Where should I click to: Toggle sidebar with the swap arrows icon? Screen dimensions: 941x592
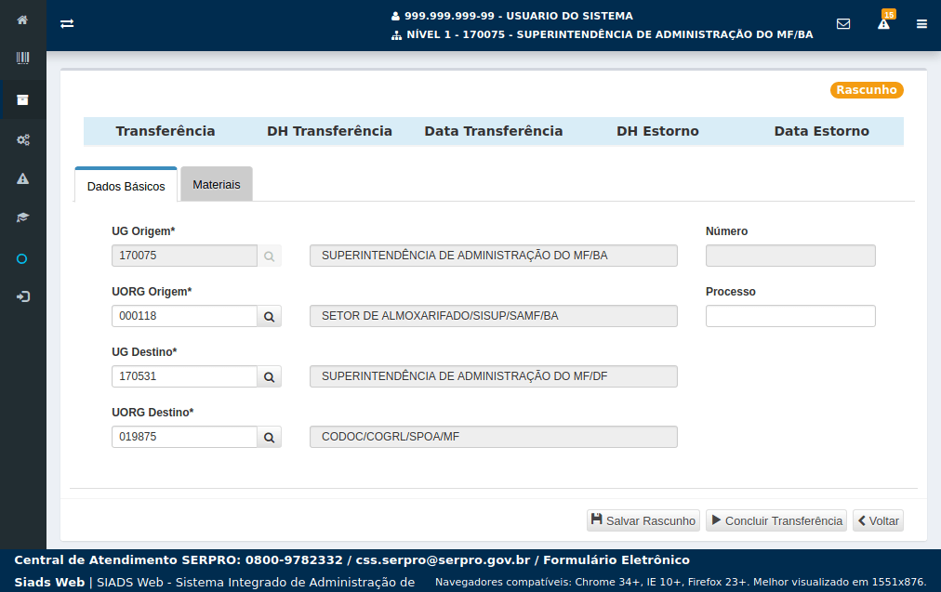(x=67, y=23)
